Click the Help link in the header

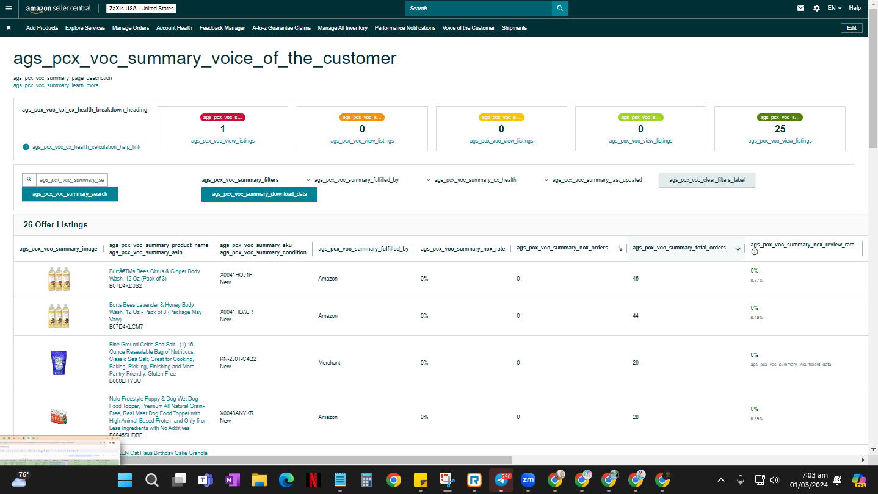(x=855, y=9)
